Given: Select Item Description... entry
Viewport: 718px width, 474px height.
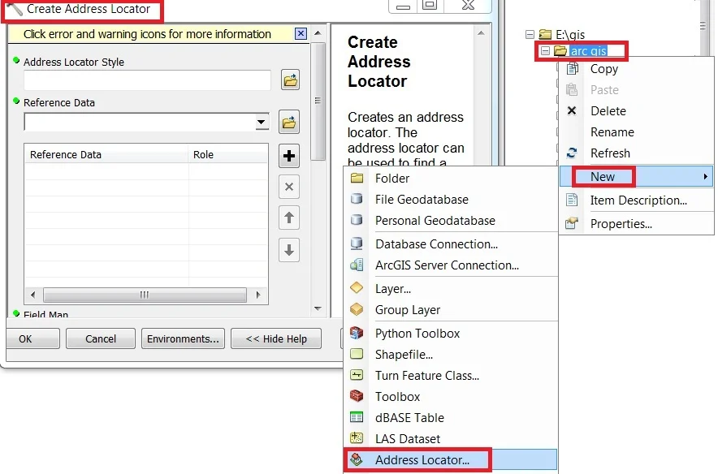Looking at the screenshot, I should (x=638, y=200).
